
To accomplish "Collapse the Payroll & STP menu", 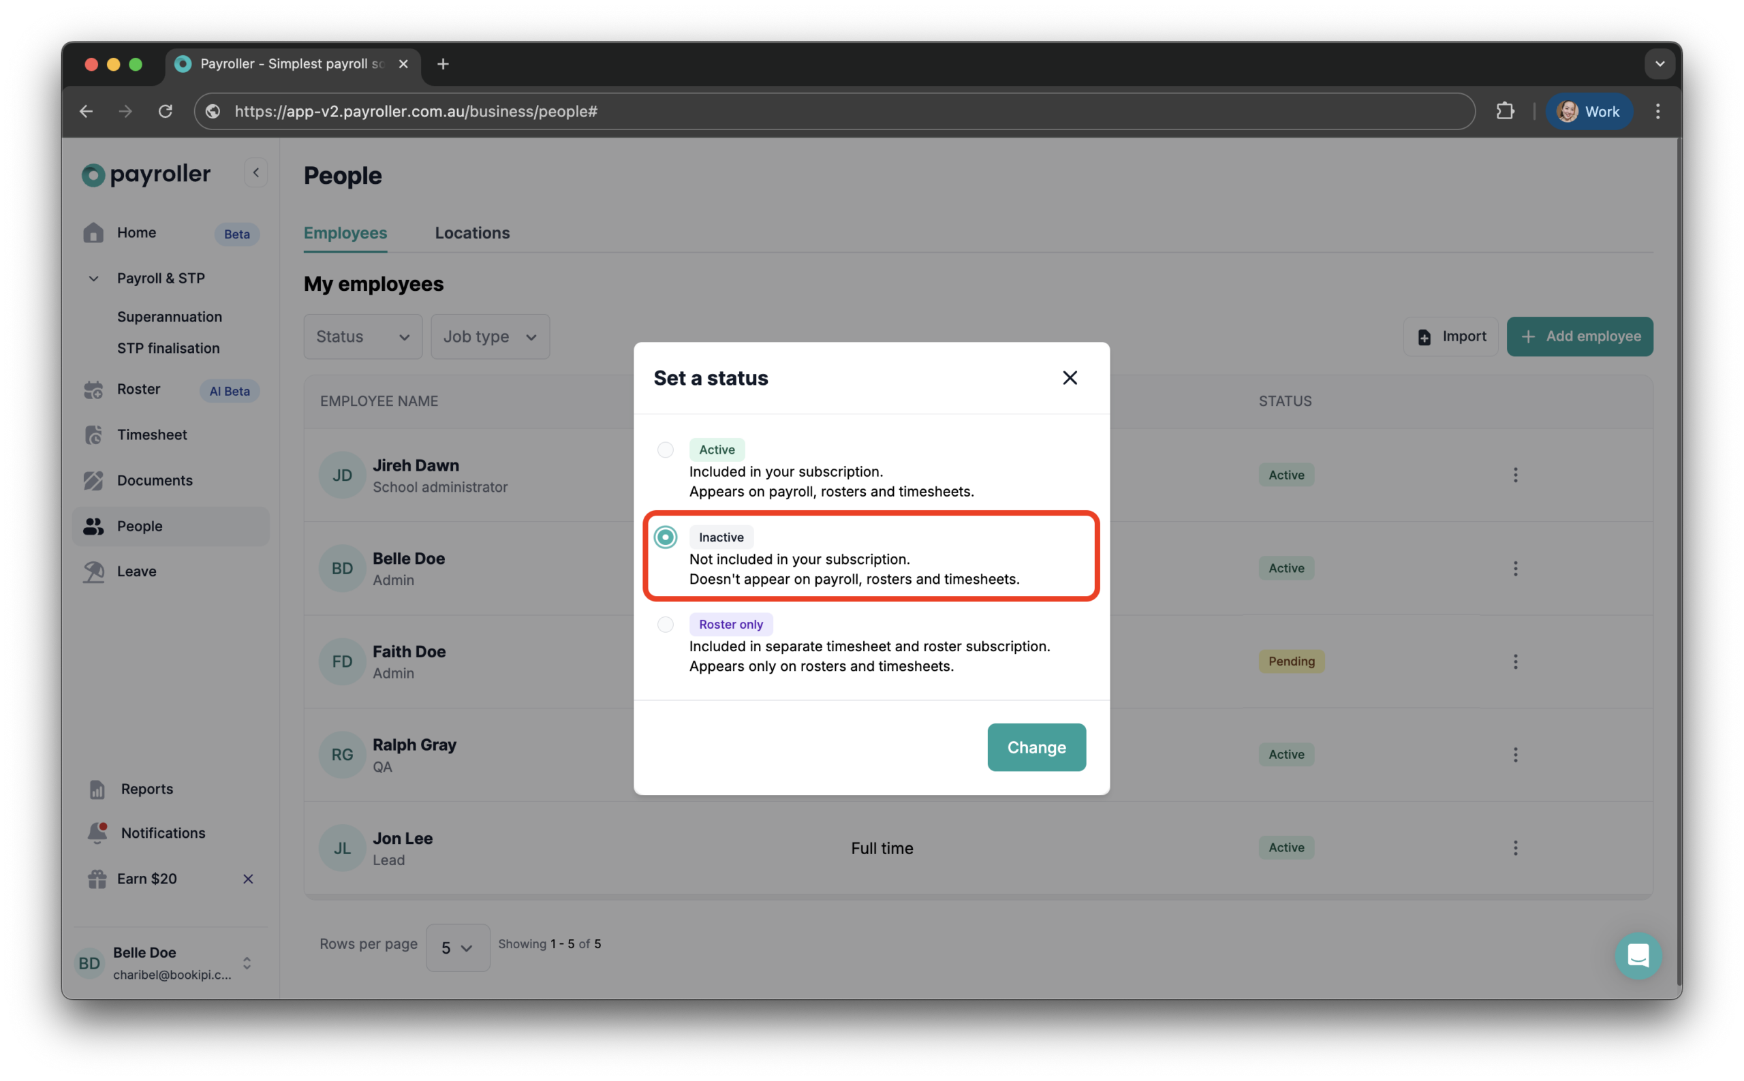I will point(93,278).
